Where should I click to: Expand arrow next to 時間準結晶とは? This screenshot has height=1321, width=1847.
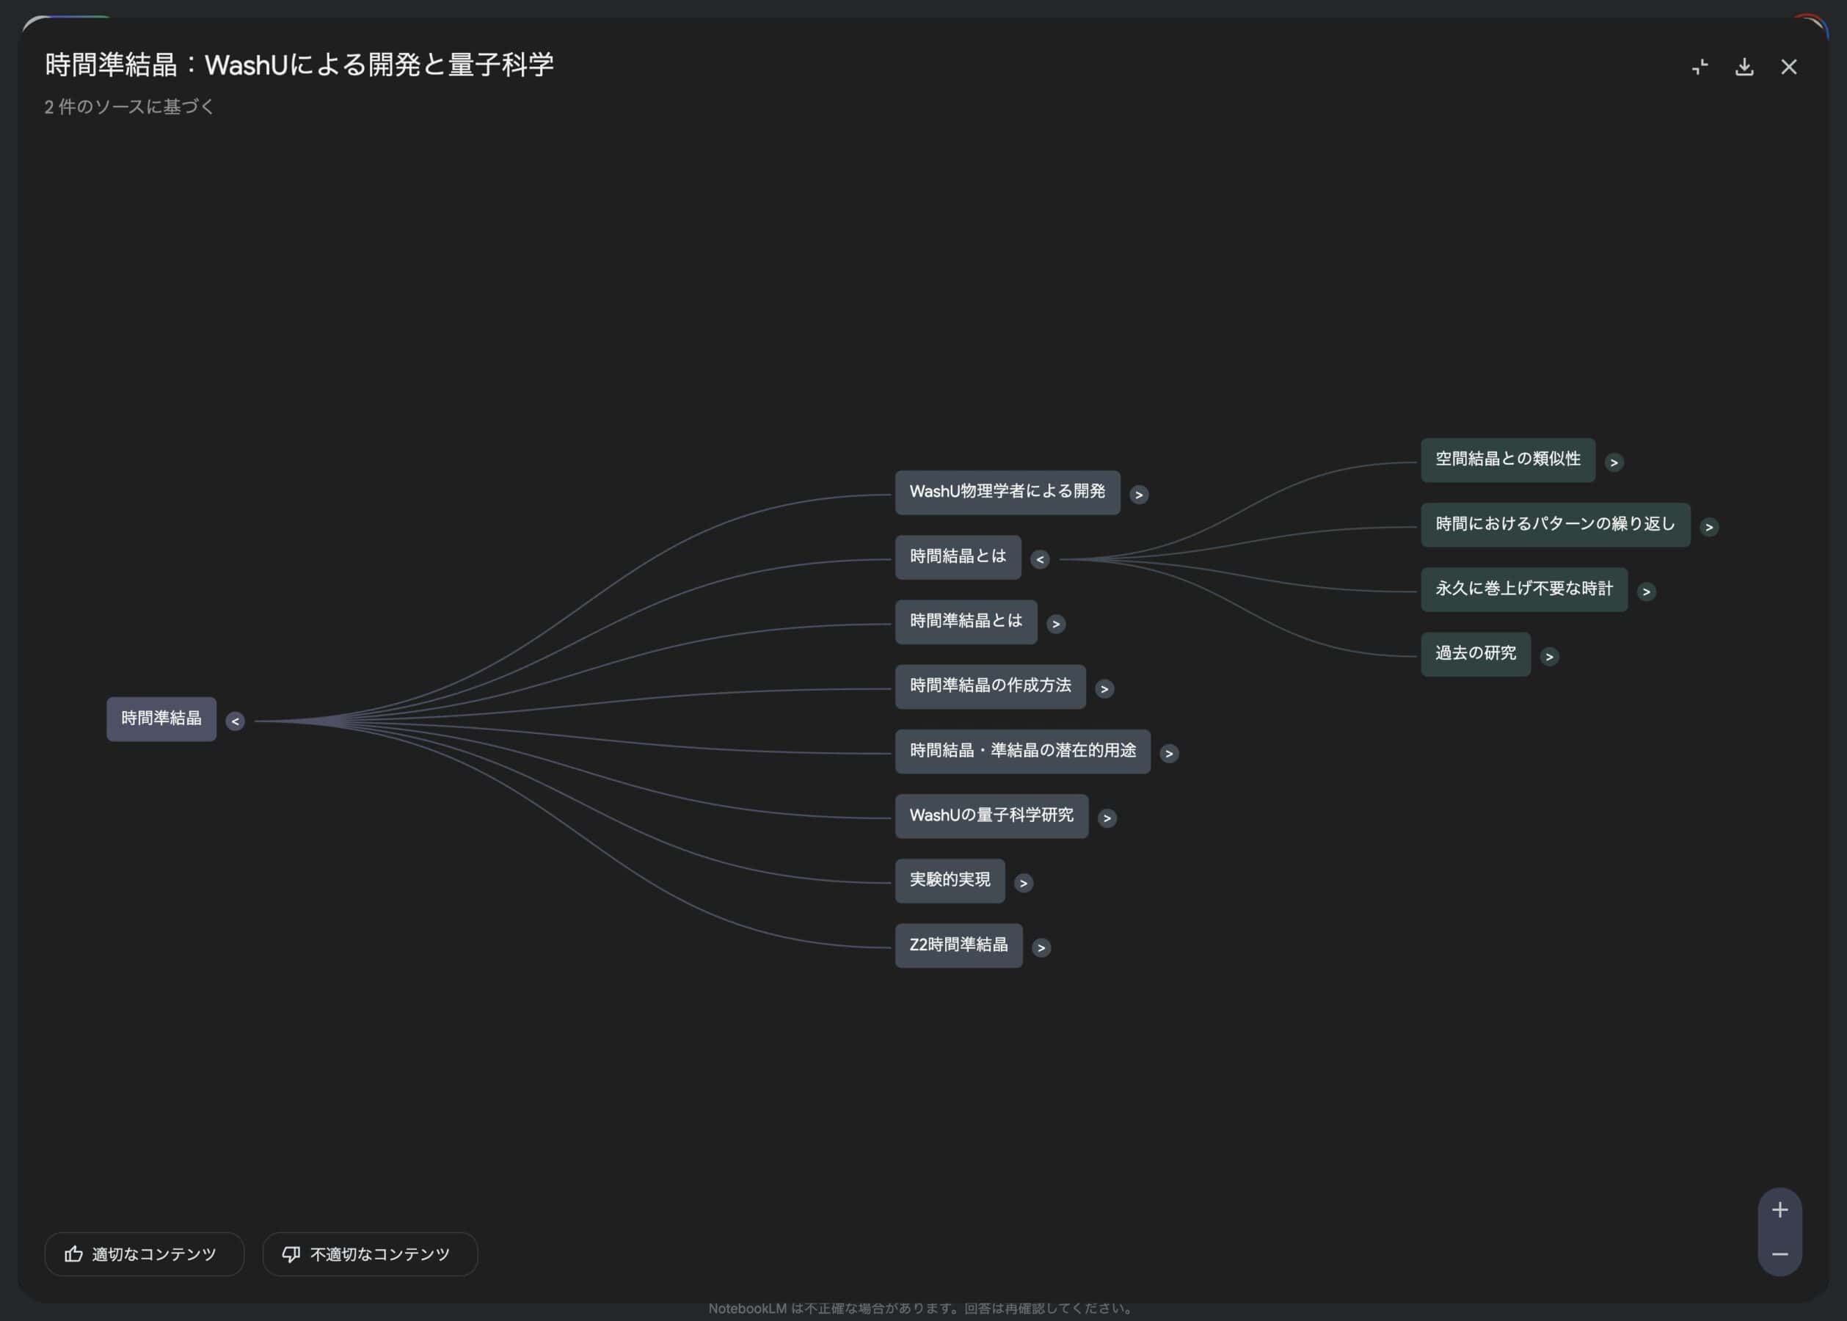pos(1056,624)
